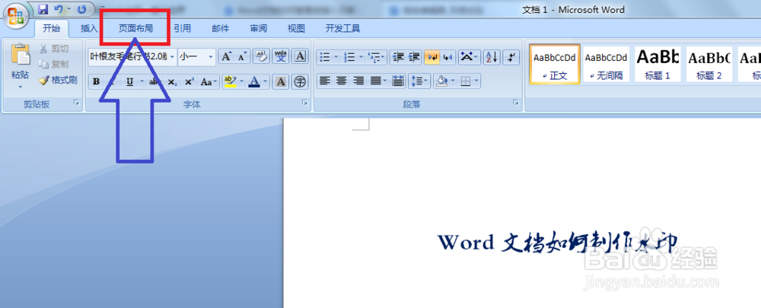Viewport: 761px width, 308px height.
Task: Apply subscript formatting
Action: (x=172, y=82)
